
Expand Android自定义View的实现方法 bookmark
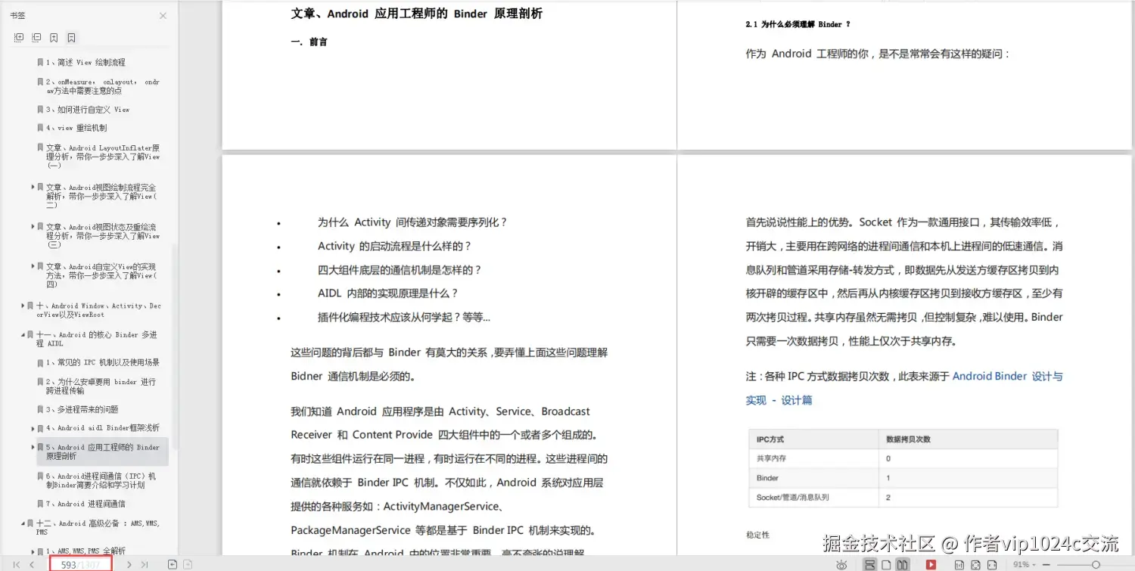point(33,266)
